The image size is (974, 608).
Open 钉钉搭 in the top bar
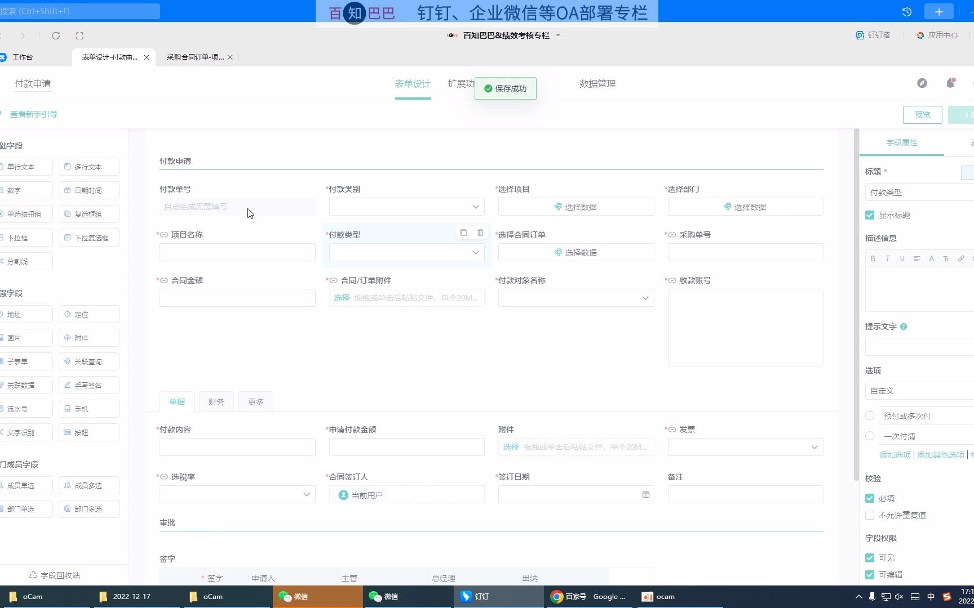[873, 35]
